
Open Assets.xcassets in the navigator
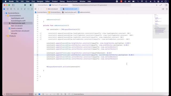[x=17, y=28]
